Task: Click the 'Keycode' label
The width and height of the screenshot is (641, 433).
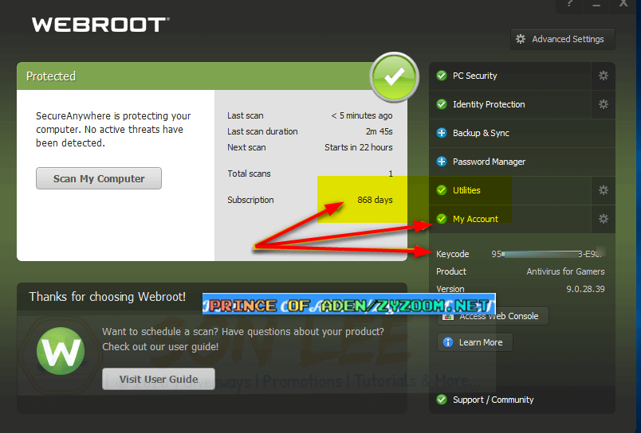Action: tap(453, 254)
